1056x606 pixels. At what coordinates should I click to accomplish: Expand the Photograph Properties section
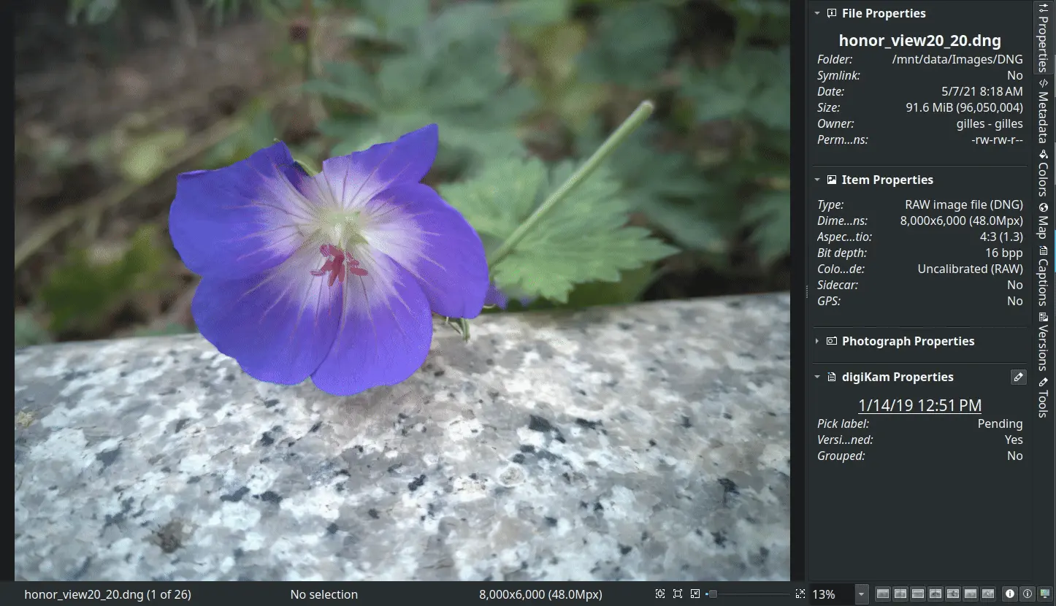coord(908,341)
